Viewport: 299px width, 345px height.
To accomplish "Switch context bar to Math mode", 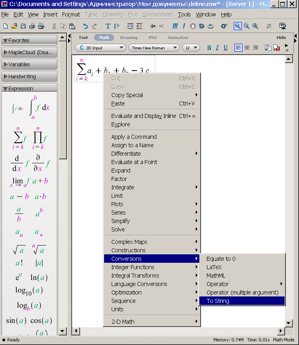I will point(104,38).
